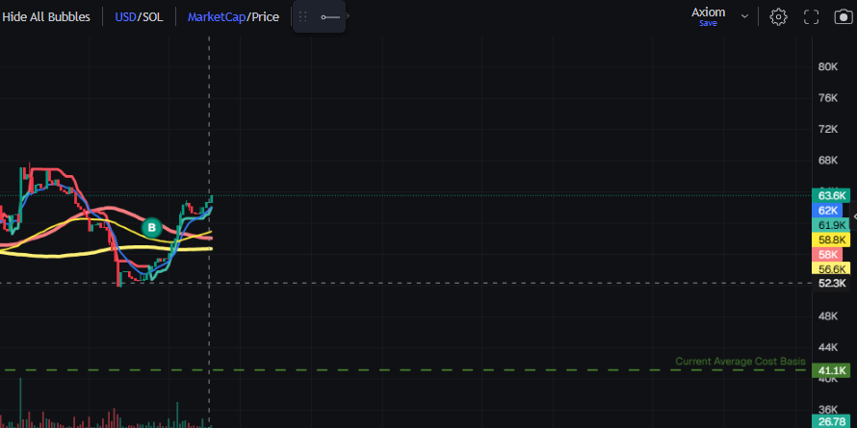
Task: Open chart settings gear
Action: tap(778, 17)
